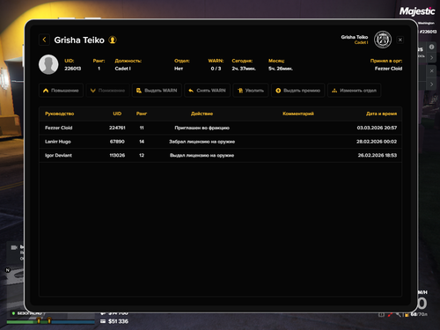Click the Majestic logo in the game HUD

click(417, 11)
